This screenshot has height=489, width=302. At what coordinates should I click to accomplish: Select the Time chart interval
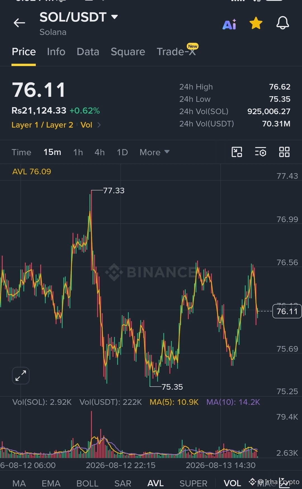(22, 152)
